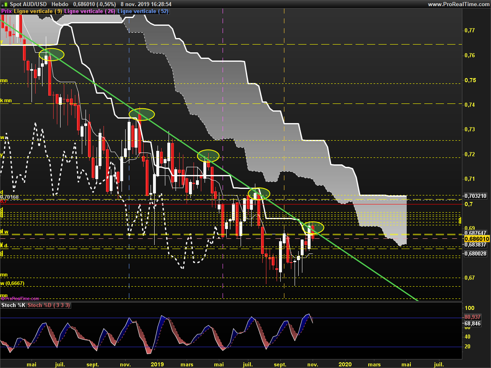
Task: Open the Stoch %D (3 3 3) label
Action: point(50,305)
